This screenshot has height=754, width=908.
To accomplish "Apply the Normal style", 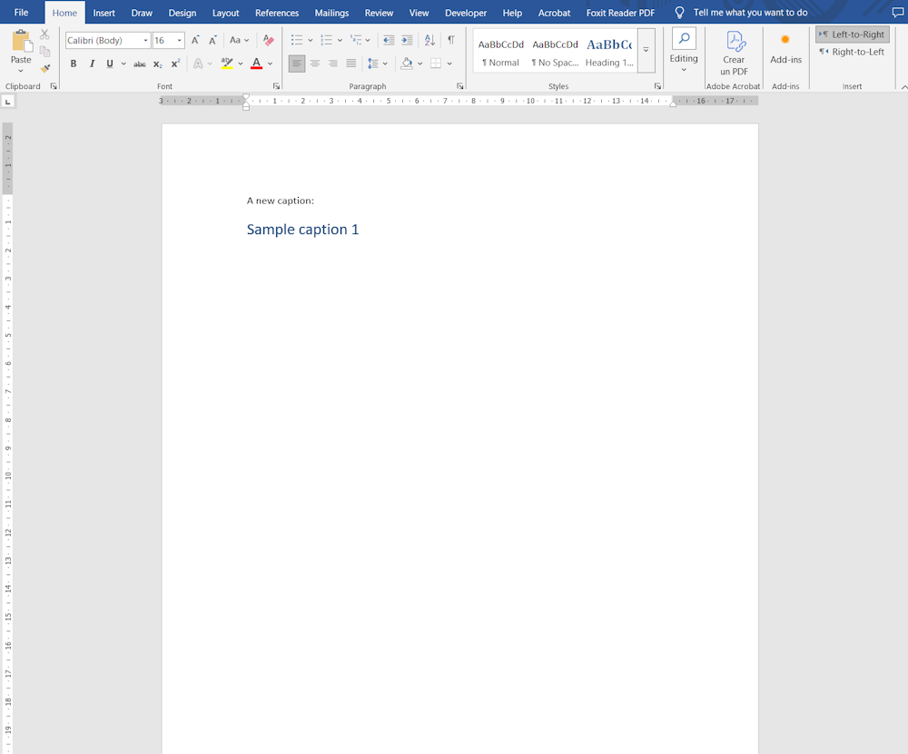I will click(501, 52).
